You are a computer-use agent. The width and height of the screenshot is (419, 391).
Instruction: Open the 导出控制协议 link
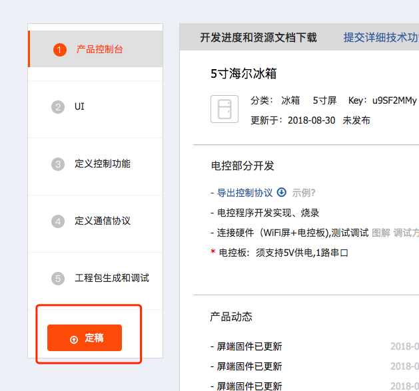tap(244, 193)
